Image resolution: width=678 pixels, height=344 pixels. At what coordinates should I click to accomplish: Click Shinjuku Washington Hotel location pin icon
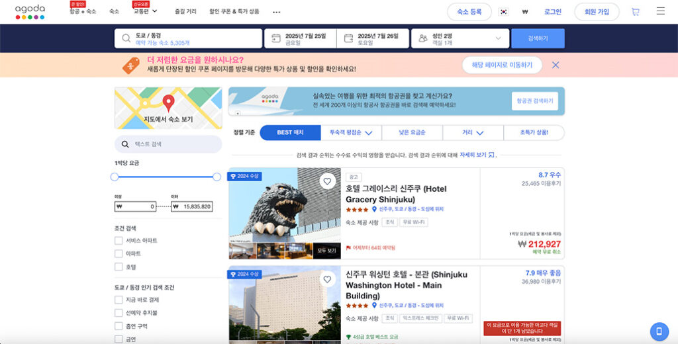(x=375, y=306)
